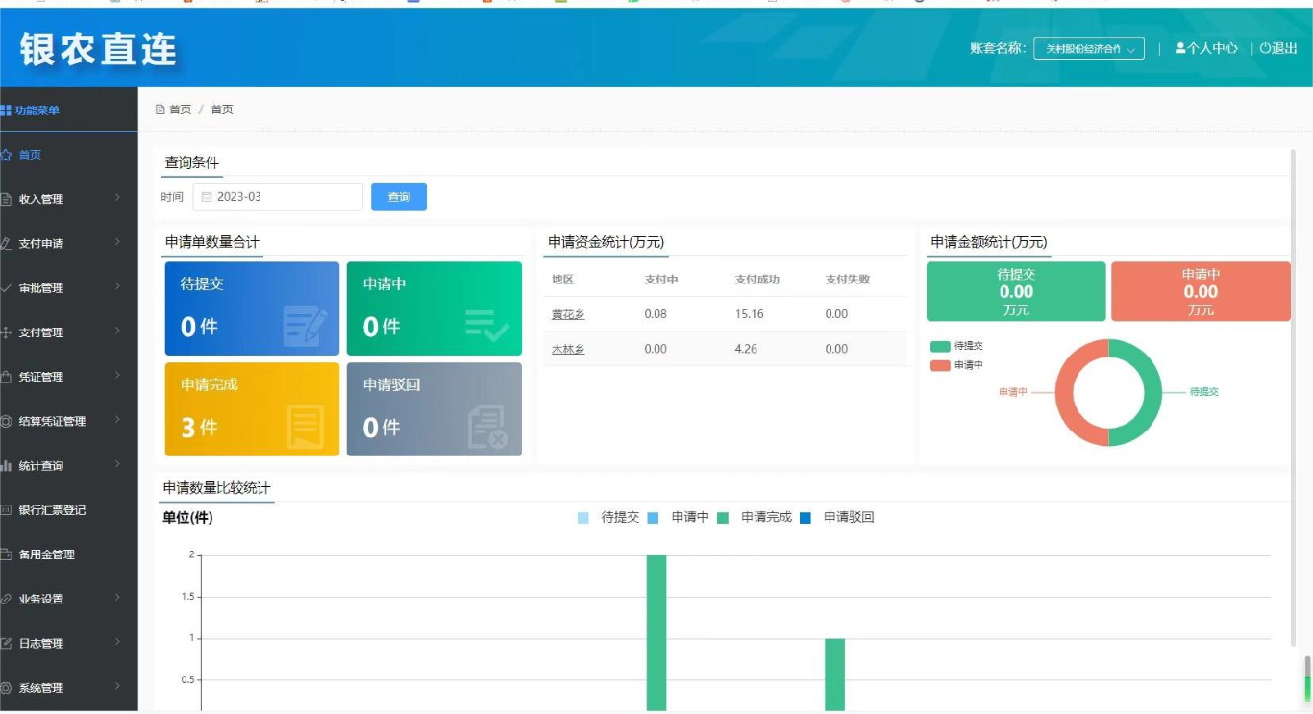This screenshot has width=1313, height=714.
Task: Open 首页 in the sidebar menu
Action: click(69, 155)
